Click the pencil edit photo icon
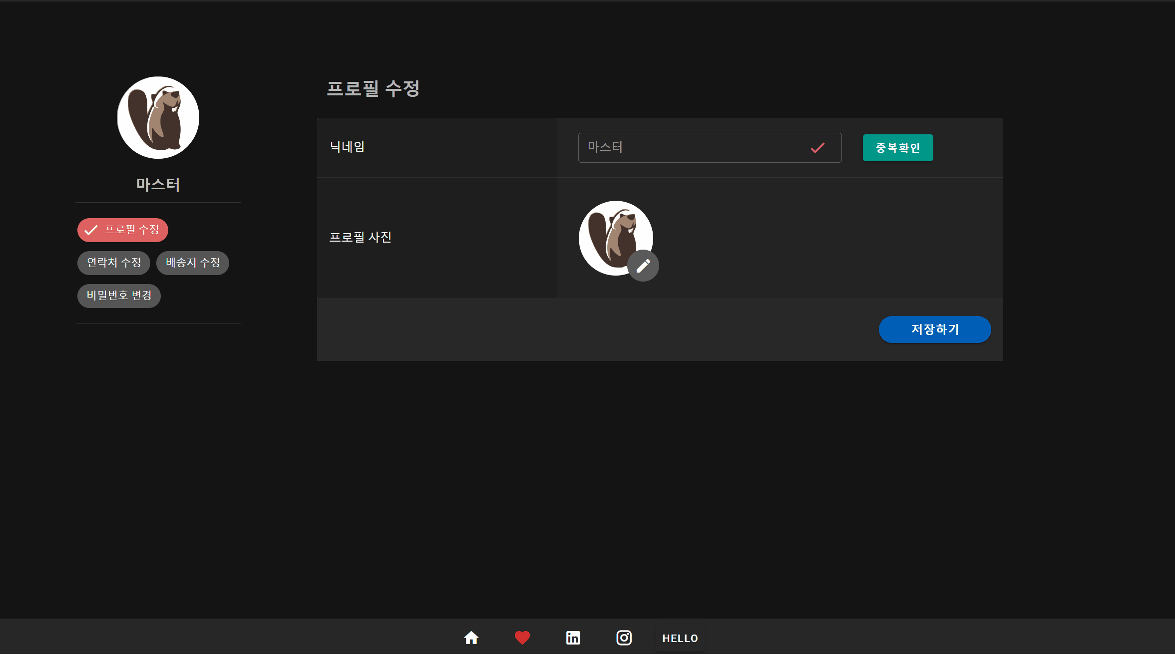1175x654 pixels. pyautogui.click(x=643, y=266)
